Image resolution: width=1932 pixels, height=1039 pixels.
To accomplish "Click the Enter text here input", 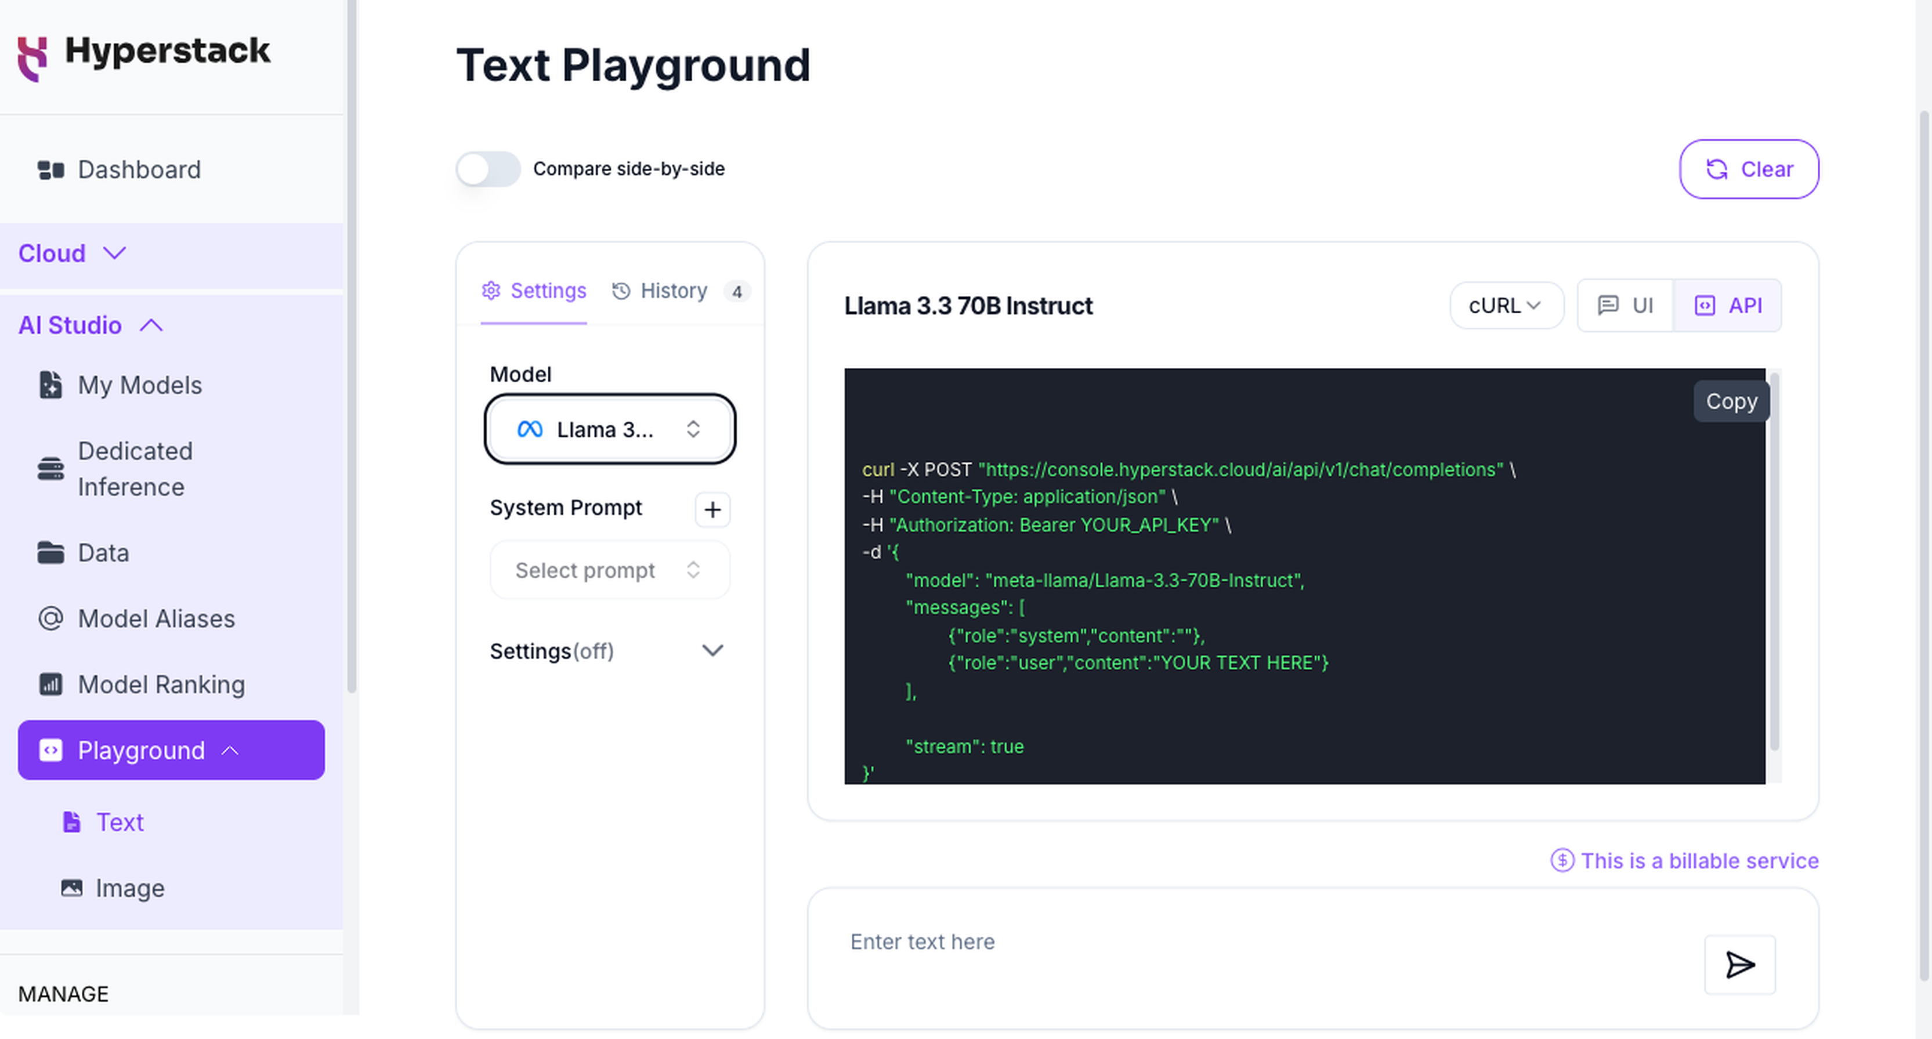I will coord(1268,942).
